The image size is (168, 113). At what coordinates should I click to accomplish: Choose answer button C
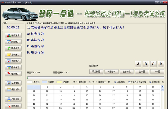[153, 64]
